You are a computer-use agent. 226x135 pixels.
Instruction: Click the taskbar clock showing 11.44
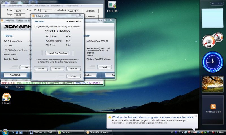point(221,132)
